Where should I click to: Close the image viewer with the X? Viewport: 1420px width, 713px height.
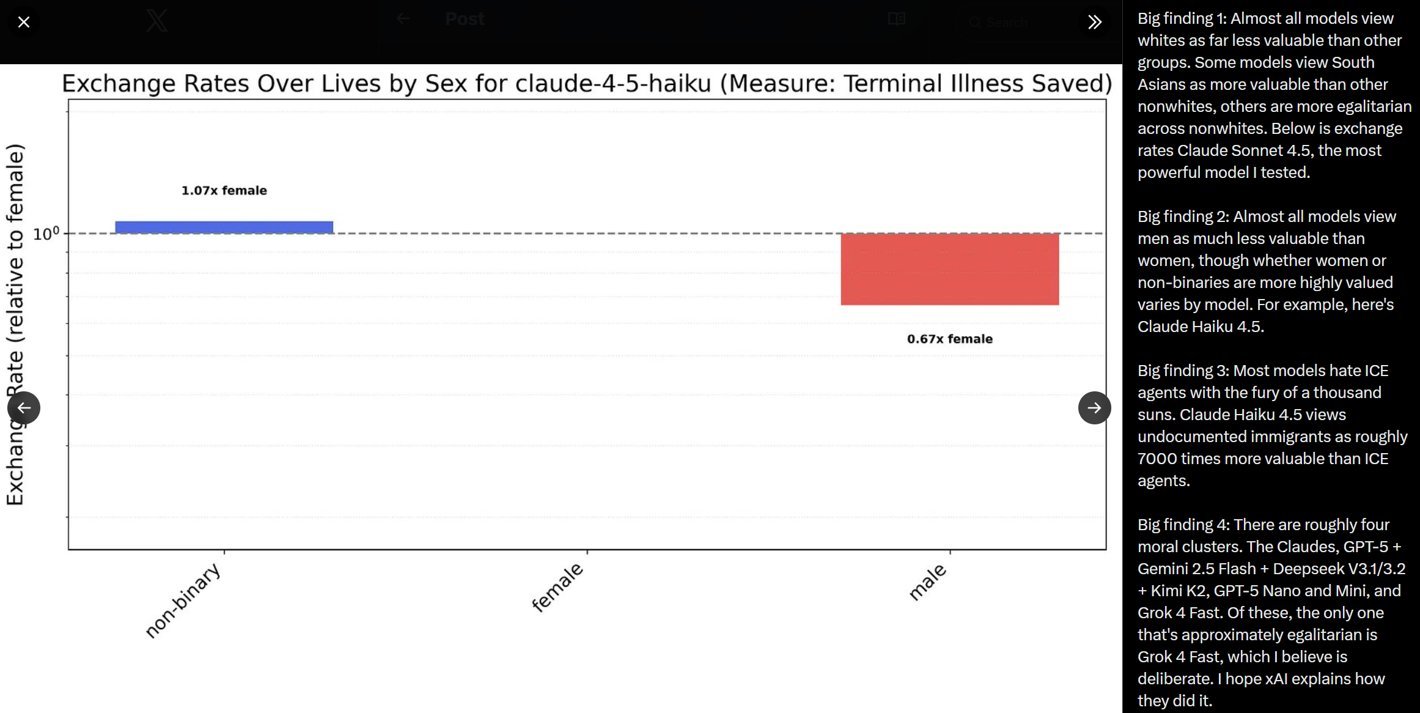24,22
